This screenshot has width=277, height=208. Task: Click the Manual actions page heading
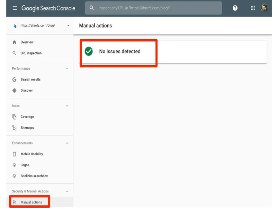[x=96, y=26]
